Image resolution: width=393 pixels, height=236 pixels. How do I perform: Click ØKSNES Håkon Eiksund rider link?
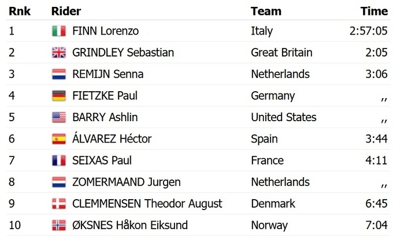click(x=129, y=225)
